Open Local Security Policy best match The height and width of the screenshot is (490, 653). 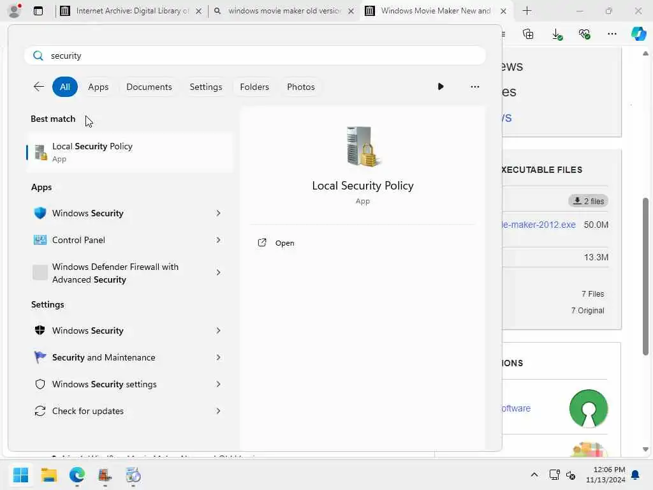click(x=129, y=152)
